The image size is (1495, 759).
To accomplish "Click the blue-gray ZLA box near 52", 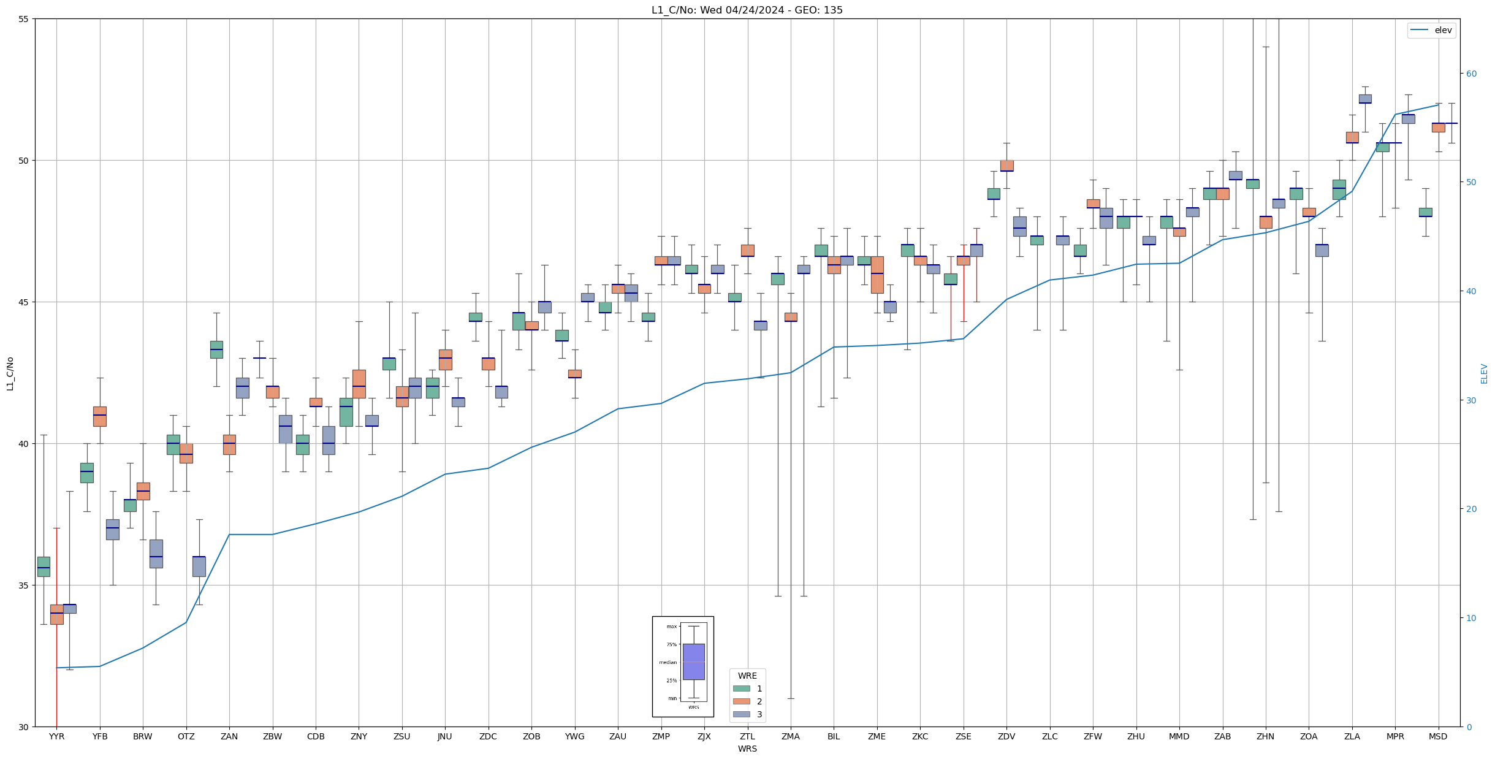I will point(1365,99).
